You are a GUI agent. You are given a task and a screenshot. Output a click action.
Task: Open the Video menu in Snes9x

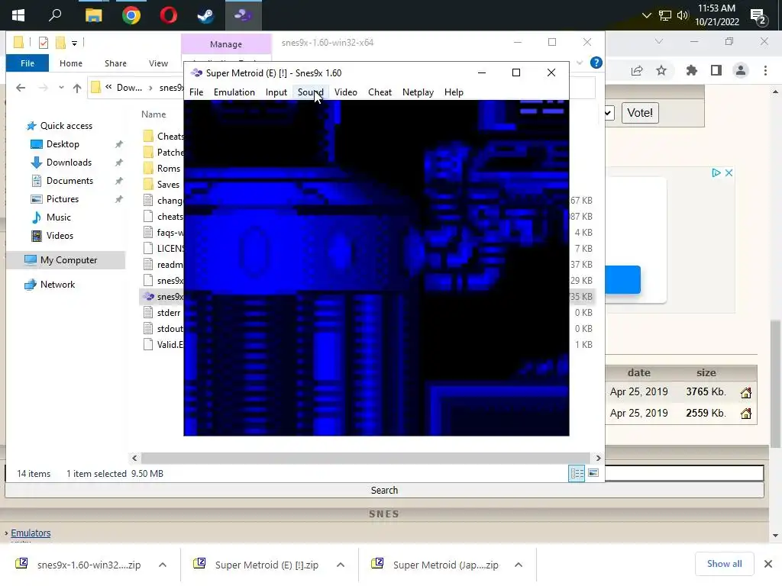tap(346, 92)
